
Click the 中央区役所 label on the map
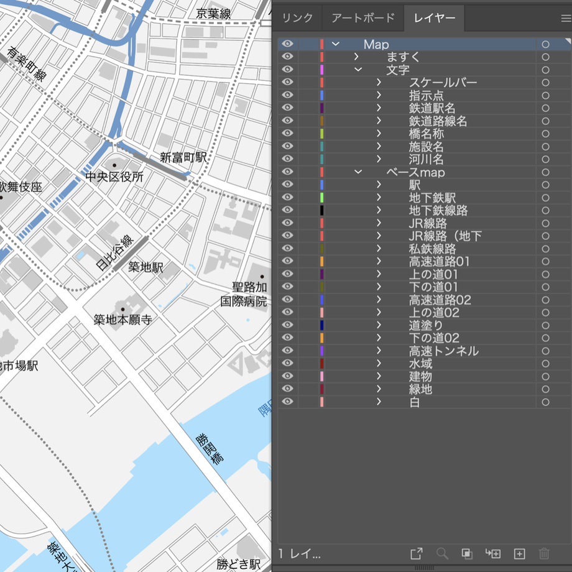114,177
